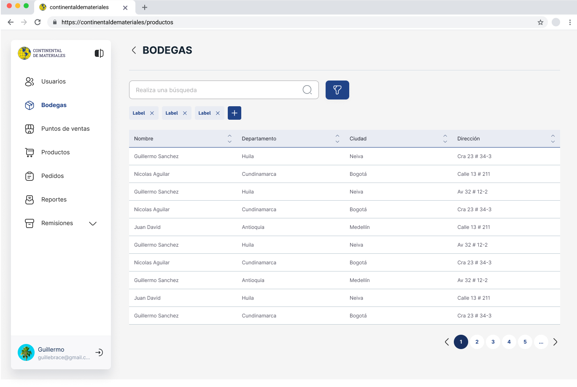Click the search input field

tap(215, 90)
